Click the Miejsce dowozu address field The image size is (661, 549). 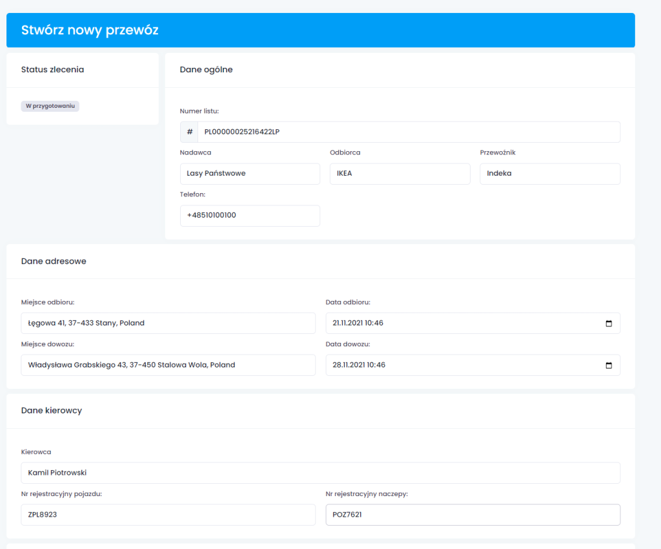(x=168, y=365)
